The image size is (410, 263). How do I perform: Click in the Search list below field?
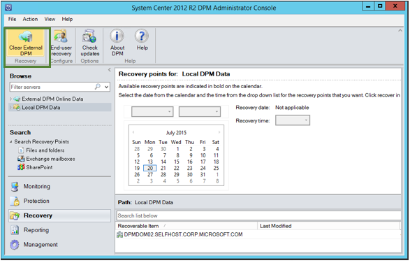tap(258, 215)
